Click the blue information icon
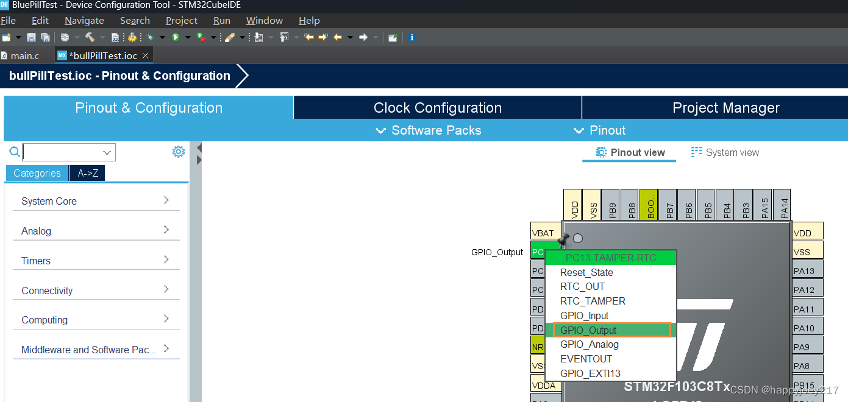Screen dimensions: 848x402 coord(412,37)
